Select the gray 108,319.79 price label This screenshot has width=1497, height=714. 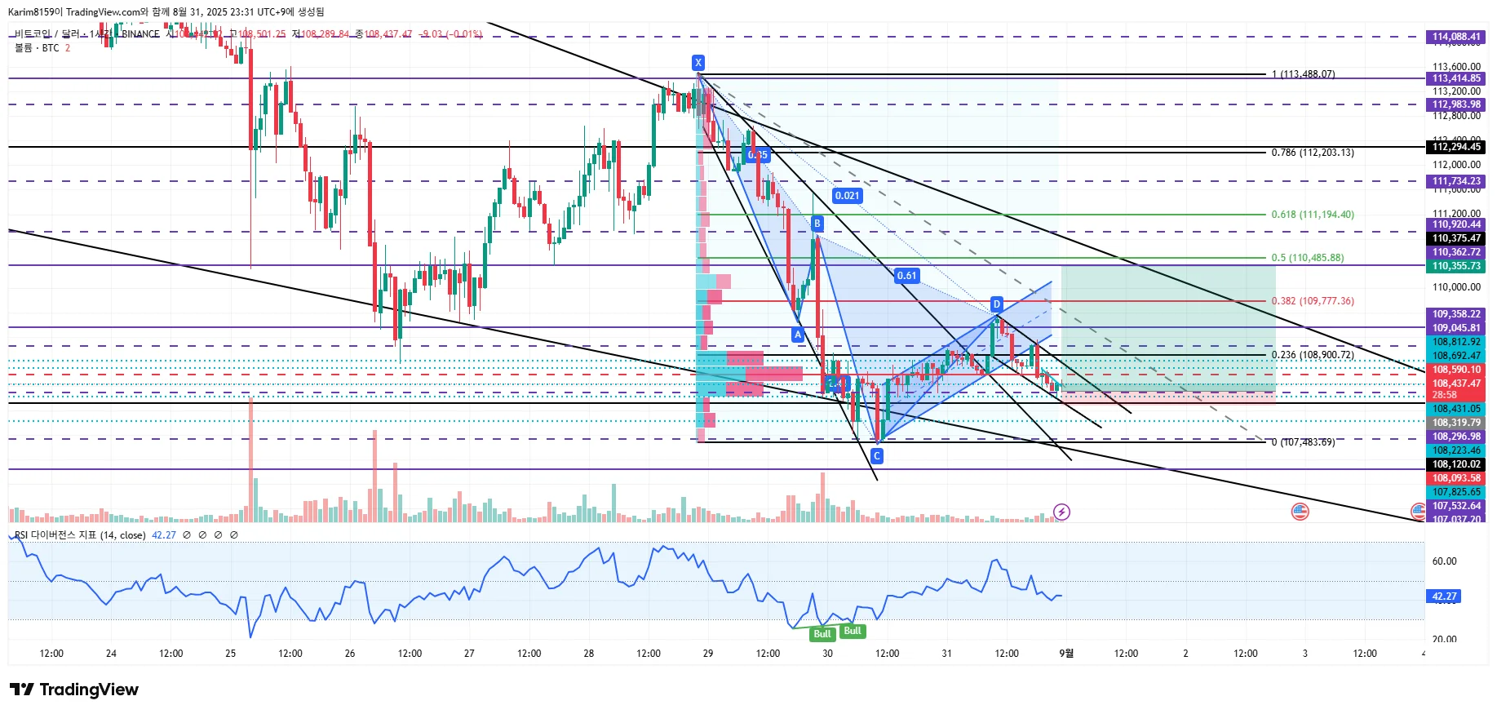coord(1456,423)
